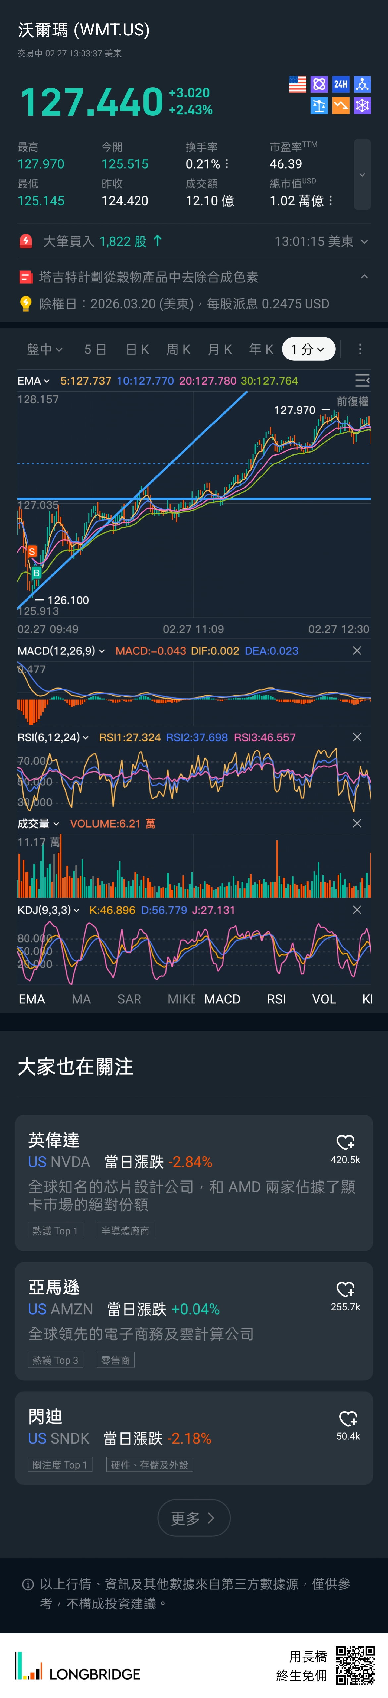Expand the quote details chevron panel
This screenshot has width=388, height=1698.
(x=362, y=175)
